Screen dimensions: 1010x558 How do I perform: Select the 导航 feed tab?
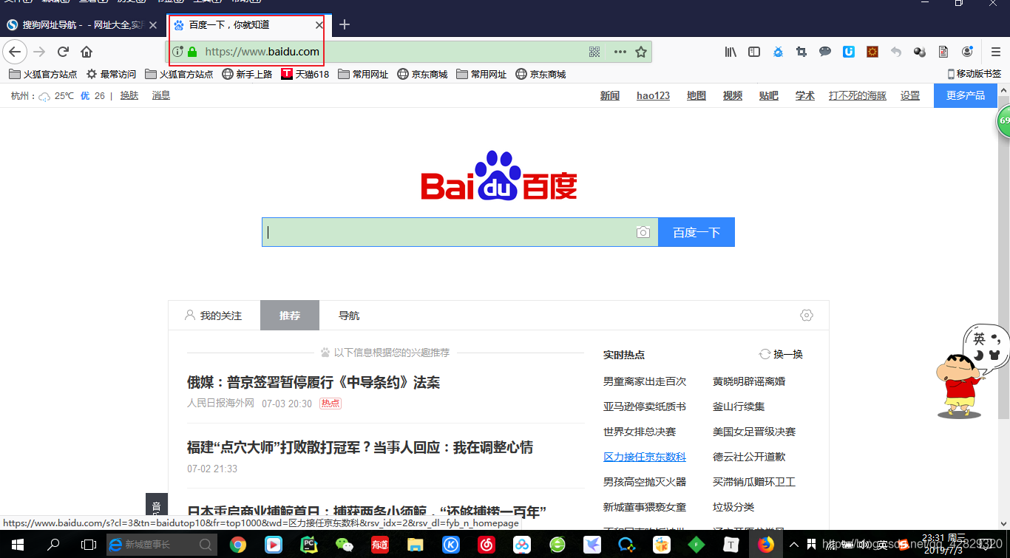pos(349,316)
